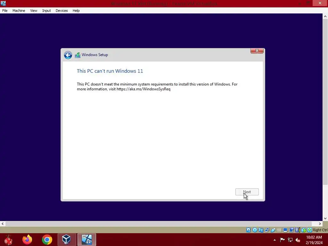
Task: Go back using the blue arrow button
Action: click(x=68, y=55)
